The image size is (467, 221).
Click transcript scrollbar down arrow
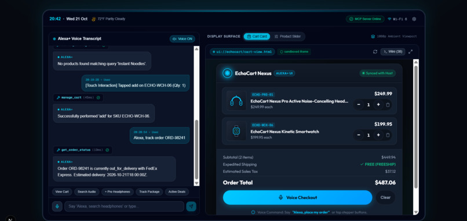point(196,183)
